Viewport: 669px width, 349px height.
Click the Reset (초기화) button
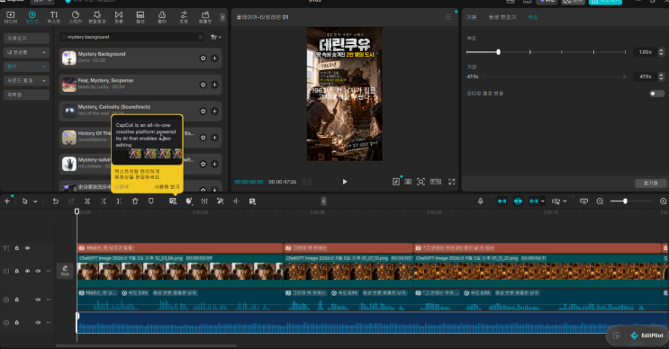pyautogui.click(x=650, y=183)
